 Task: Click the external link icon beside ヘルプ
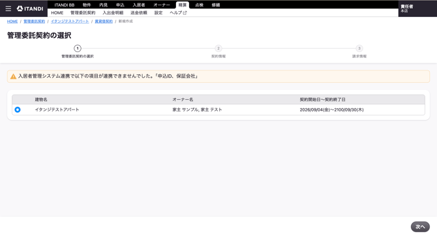(x=185, y=13)
